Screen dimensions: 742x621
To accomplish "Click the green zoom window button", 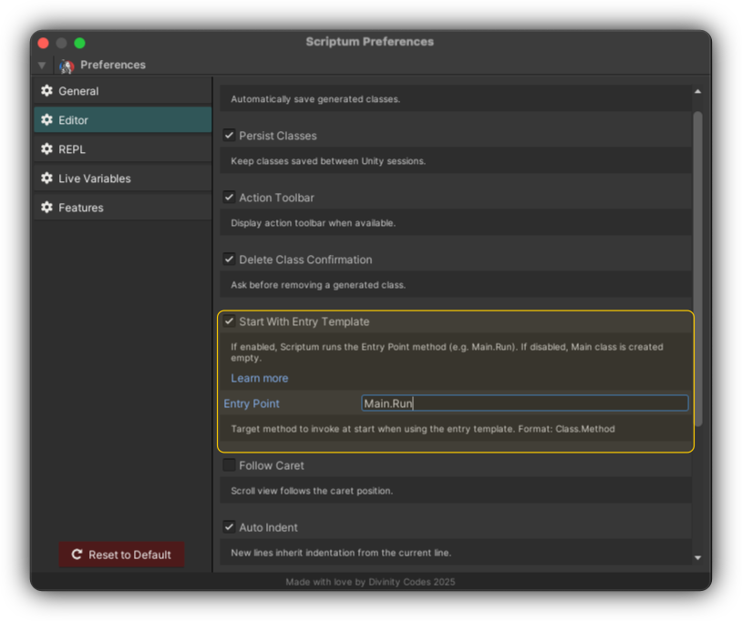I will 79,43.
